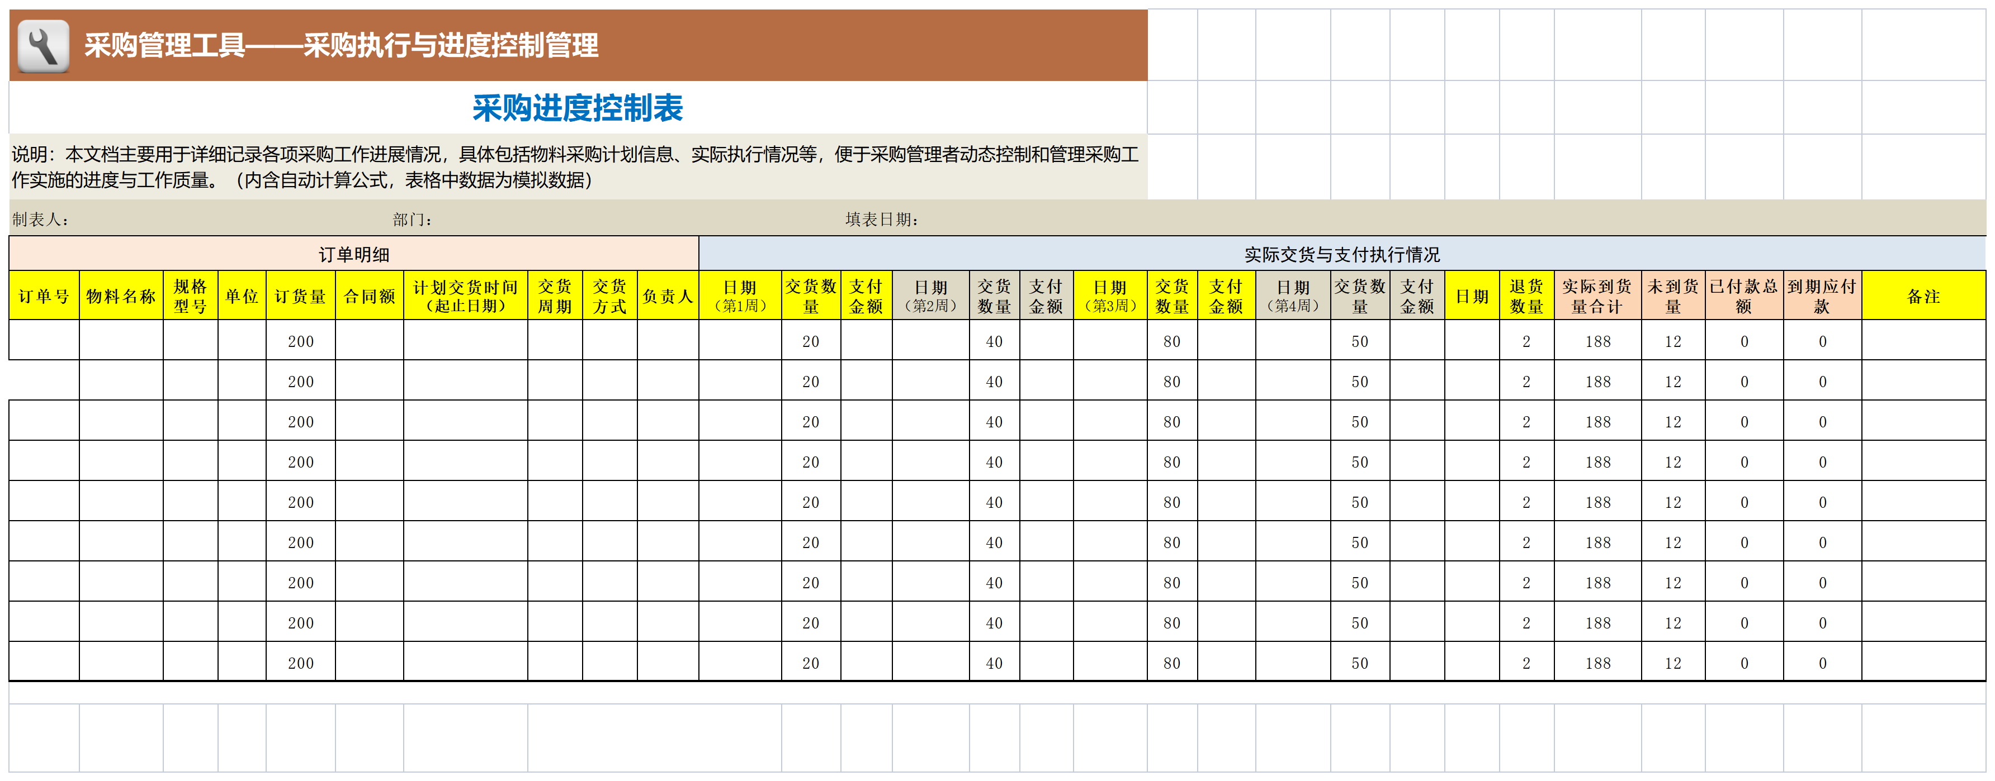Click the 合同额 column header
1995x781 pixels.
370,296
